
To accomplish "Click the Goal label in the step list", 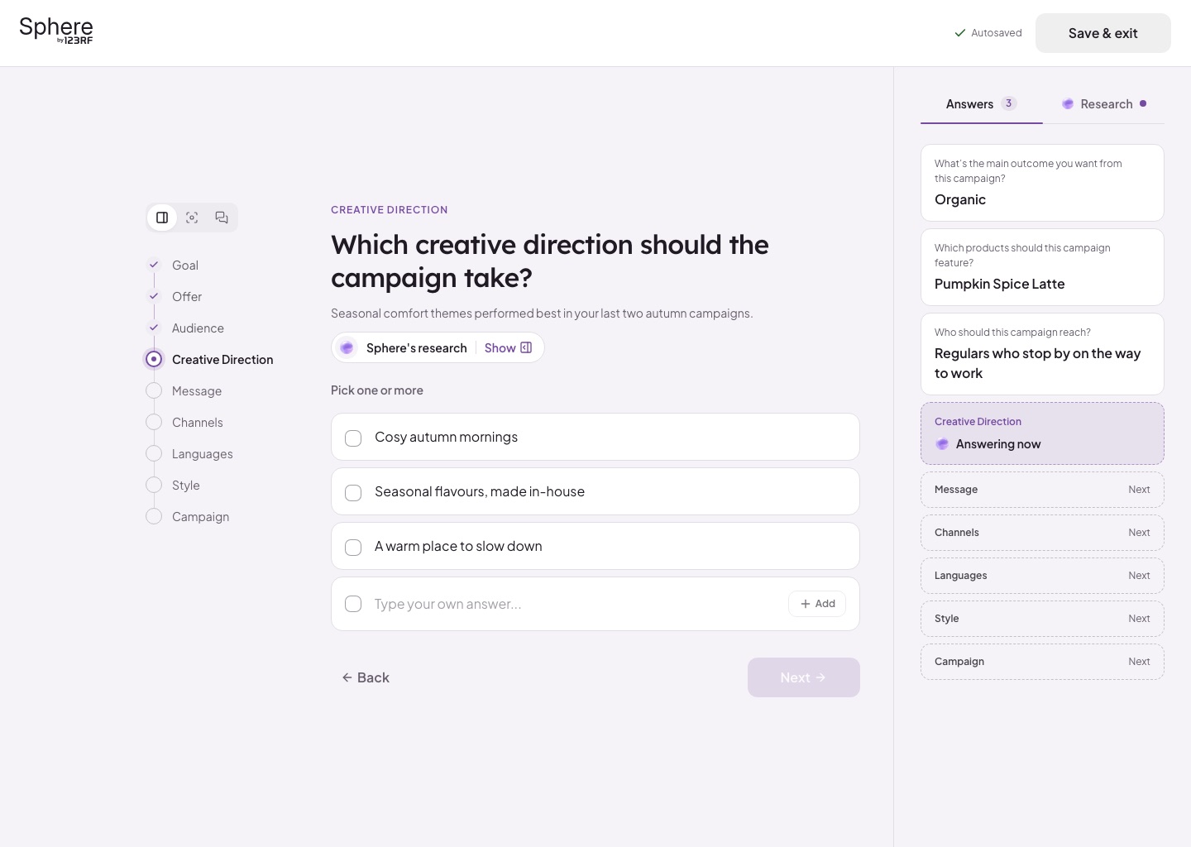I will (185, 266).
